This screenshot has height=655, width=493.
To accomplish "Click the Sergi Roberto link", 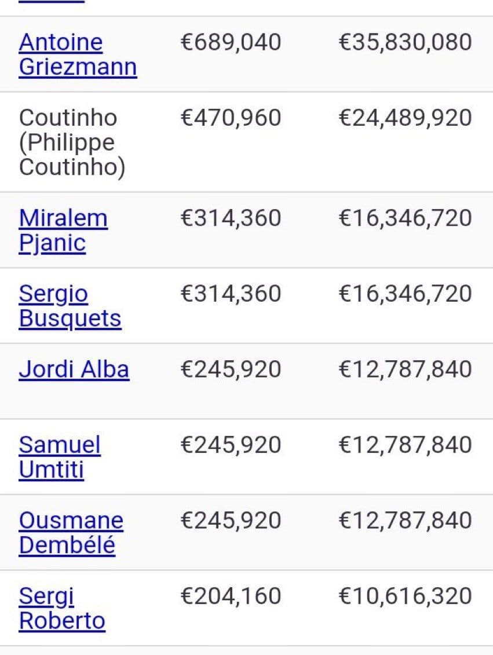I will click(61, 608).
